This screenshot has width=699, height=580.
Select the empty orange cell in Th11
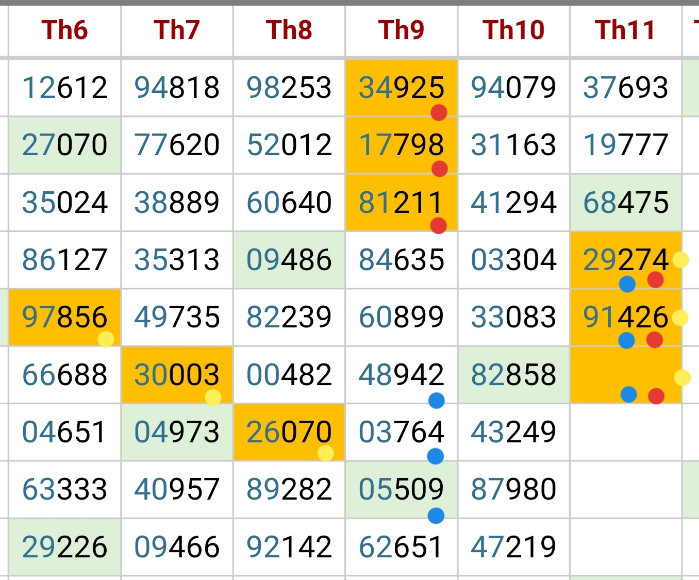(x=626, y=375)
